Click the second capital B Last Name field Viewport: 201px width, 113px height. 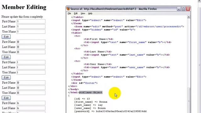click(x=31, y=88)
